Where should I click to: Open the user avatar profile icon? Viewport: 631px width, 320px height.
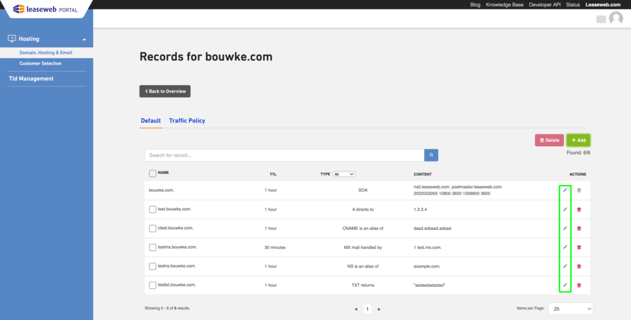coord(616,18)
